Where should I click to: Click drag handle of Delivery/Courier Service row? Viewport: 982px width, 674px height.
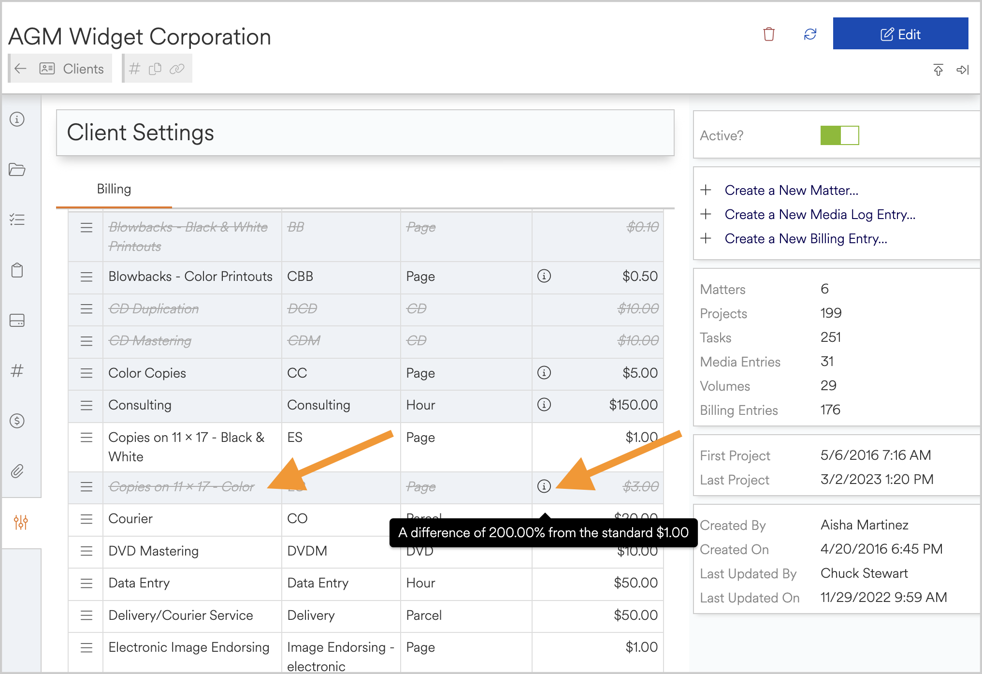87,615
